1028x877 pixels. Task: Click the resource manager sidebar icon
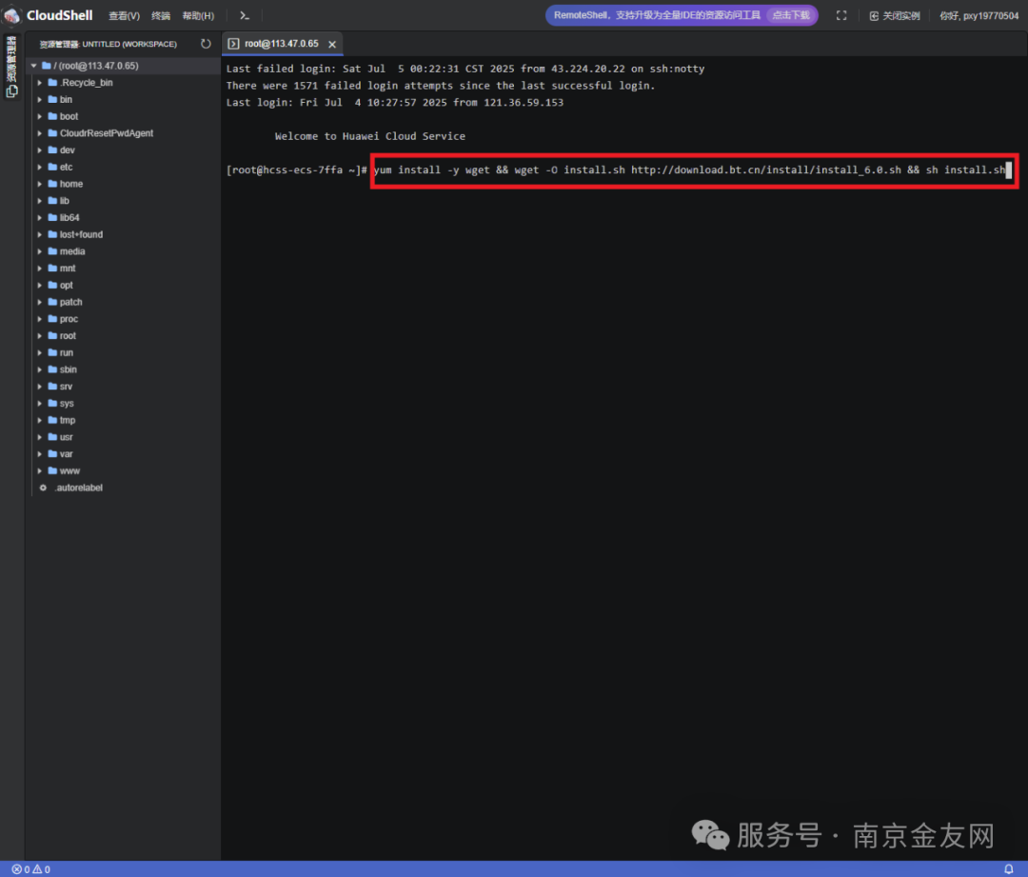click(x=11, y=67)
